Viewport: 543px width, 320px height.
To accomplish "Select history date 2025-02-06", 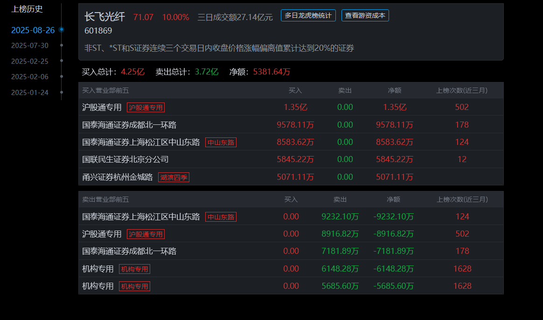I will 30,77.
